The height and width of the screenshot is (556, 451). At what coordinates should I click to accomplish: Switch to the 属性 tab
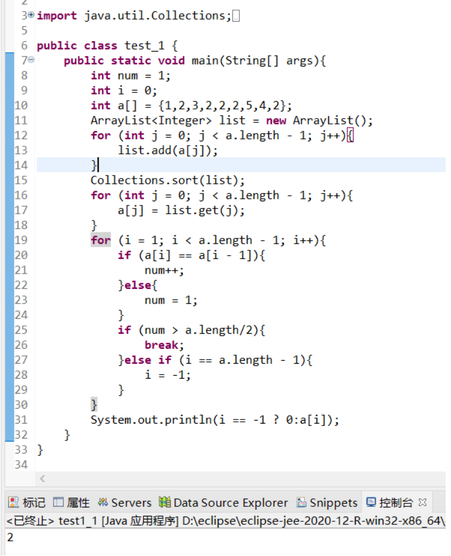pyautogui.click(x=71, y=503)
